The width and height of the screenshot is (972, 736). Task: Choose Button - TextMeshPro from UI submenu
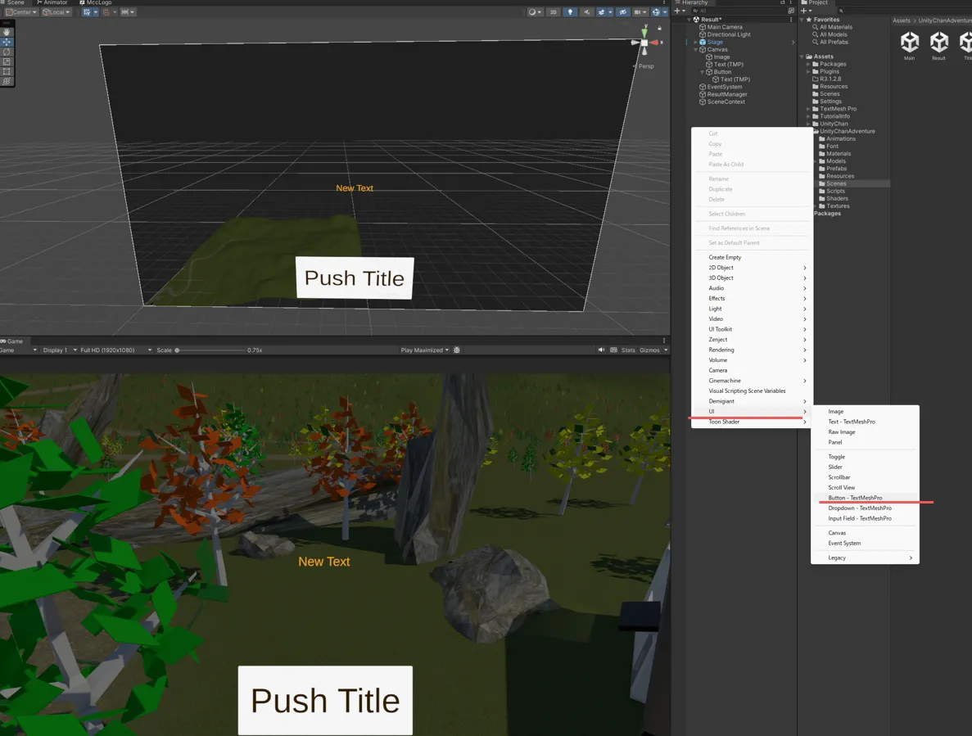tap(855, 498)
